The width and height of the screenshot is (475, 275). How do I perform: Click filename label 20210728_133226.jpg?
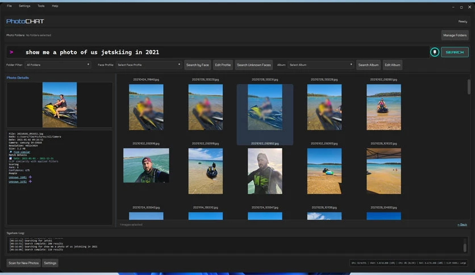coord(324,80)
